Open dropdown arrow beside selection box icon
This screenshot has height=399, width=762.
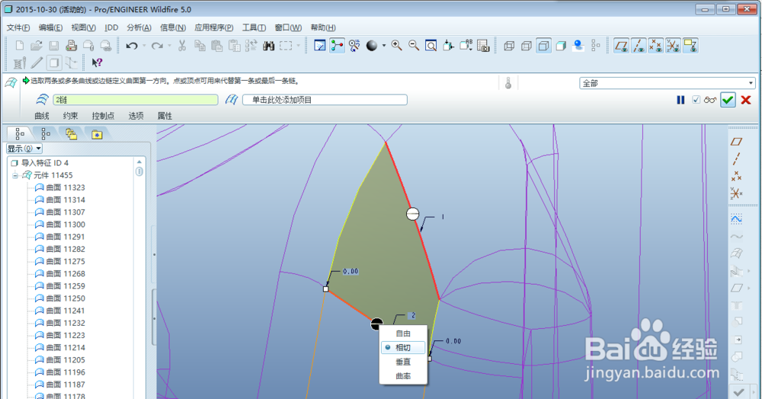pos(299,46)
